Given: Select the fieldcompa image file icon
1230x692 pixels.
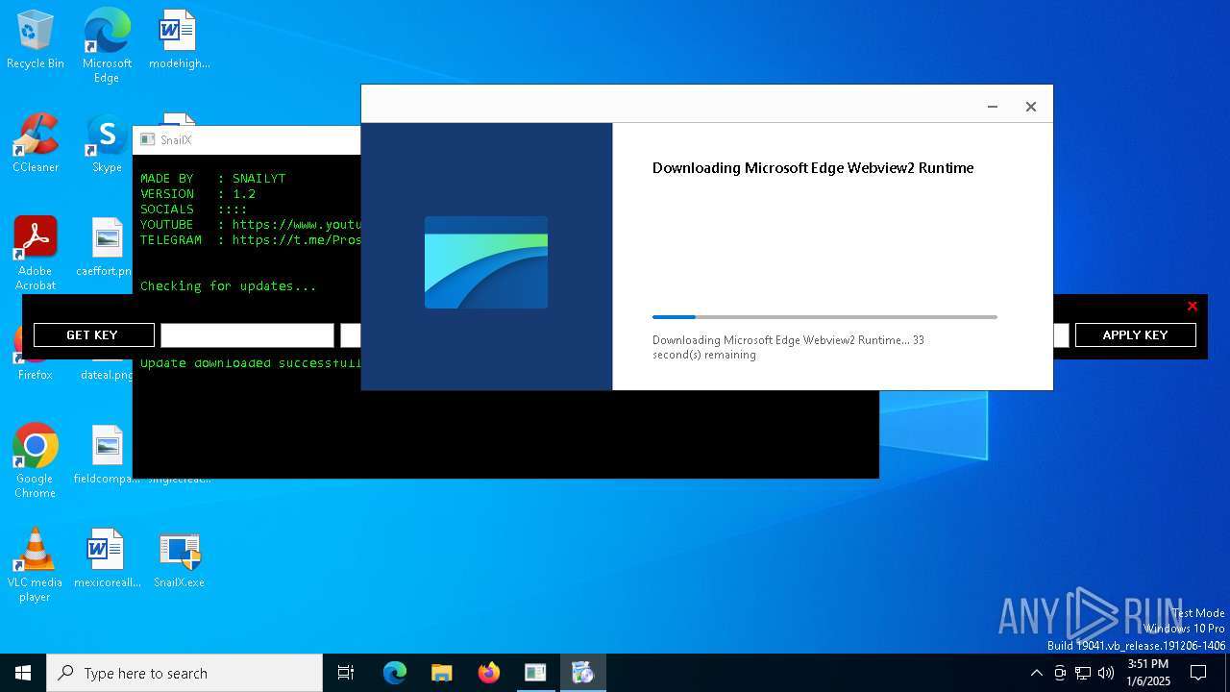Looking at the screenshot, I should [107, 455].
